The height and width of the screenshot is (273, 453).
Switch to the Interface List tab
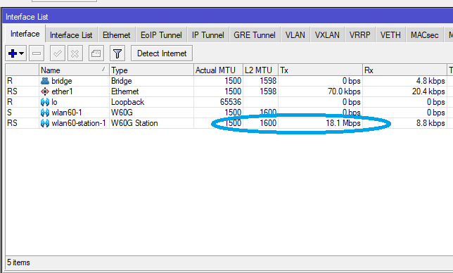(71, 35)
